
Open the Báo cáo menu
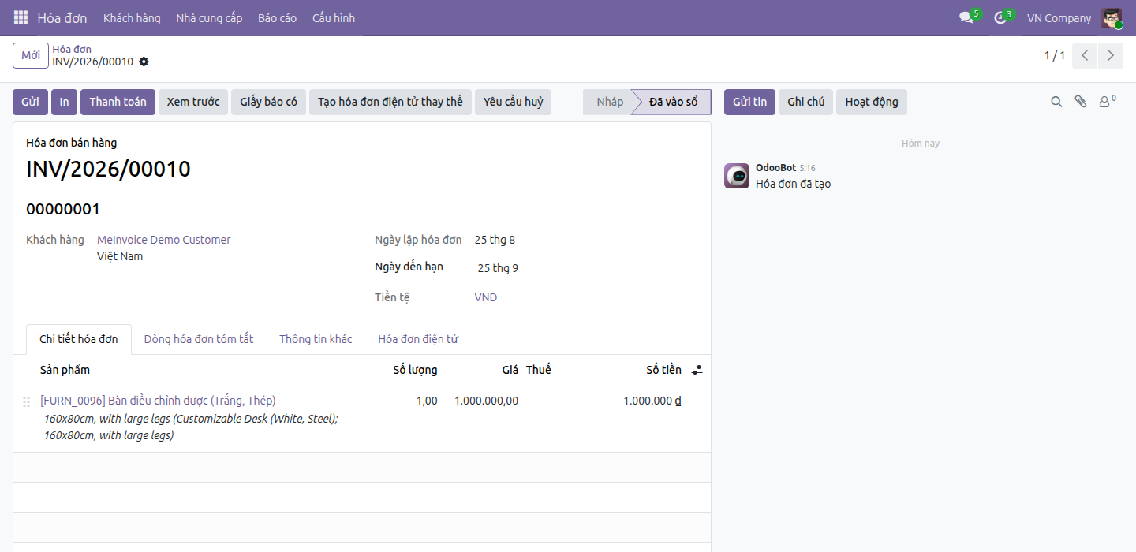coord(277,18)
